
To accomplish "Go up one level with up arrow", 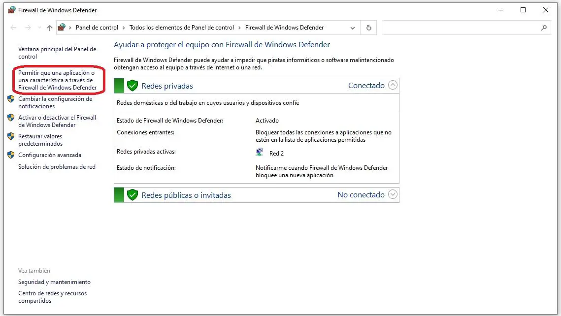I will pyautogui.click(x=49, y=28).
